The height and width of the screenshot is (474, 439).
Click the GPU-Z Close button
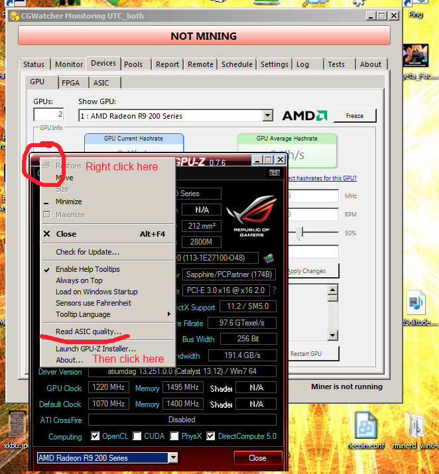pyautogui.click(x=257, y=457)
